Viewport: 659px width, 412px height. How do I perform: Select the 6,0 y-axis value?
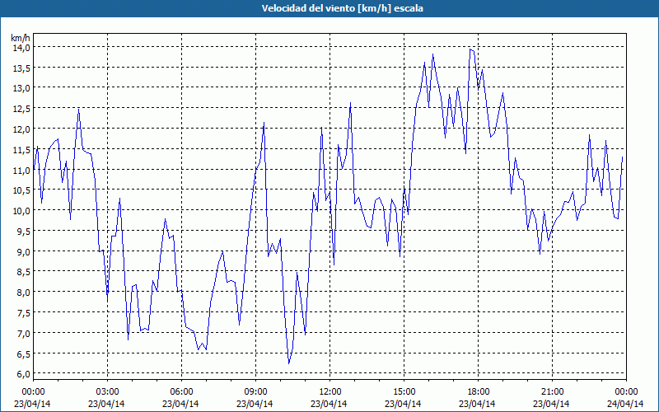[x=22, y=373]
